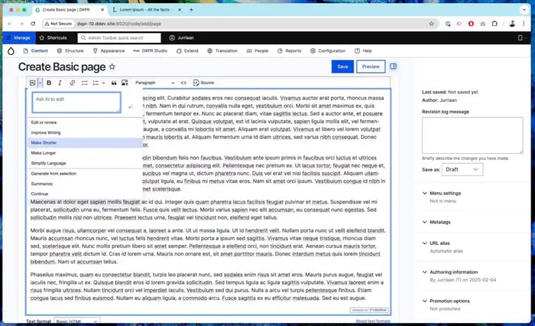Viewport: 535px width, 326px height.
Task: Open the Content admin menu
Action: [x=35, y=51]
